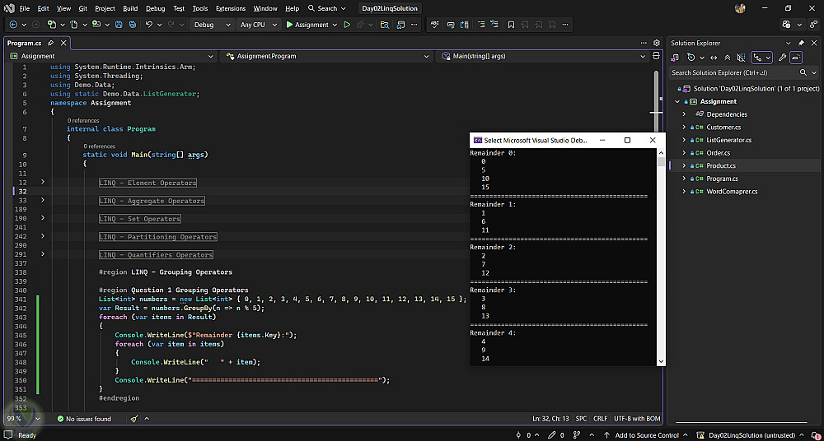Viewport: 824px width, 441px height.
Task: Click the Search Solution Explorer input field
Action: pyautogui.click(x=733, y=72)
